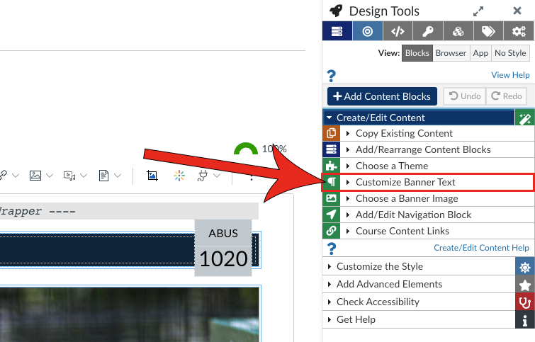This screenshot has height=342, width=535.
Task: Open the stacked cubes icon tab
Action: point(458,31)
